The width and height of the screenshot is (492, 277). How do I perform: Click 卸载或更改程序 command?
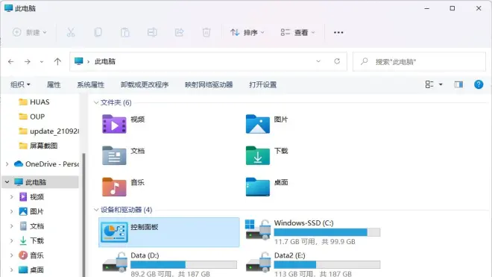[x=145, y=84]
